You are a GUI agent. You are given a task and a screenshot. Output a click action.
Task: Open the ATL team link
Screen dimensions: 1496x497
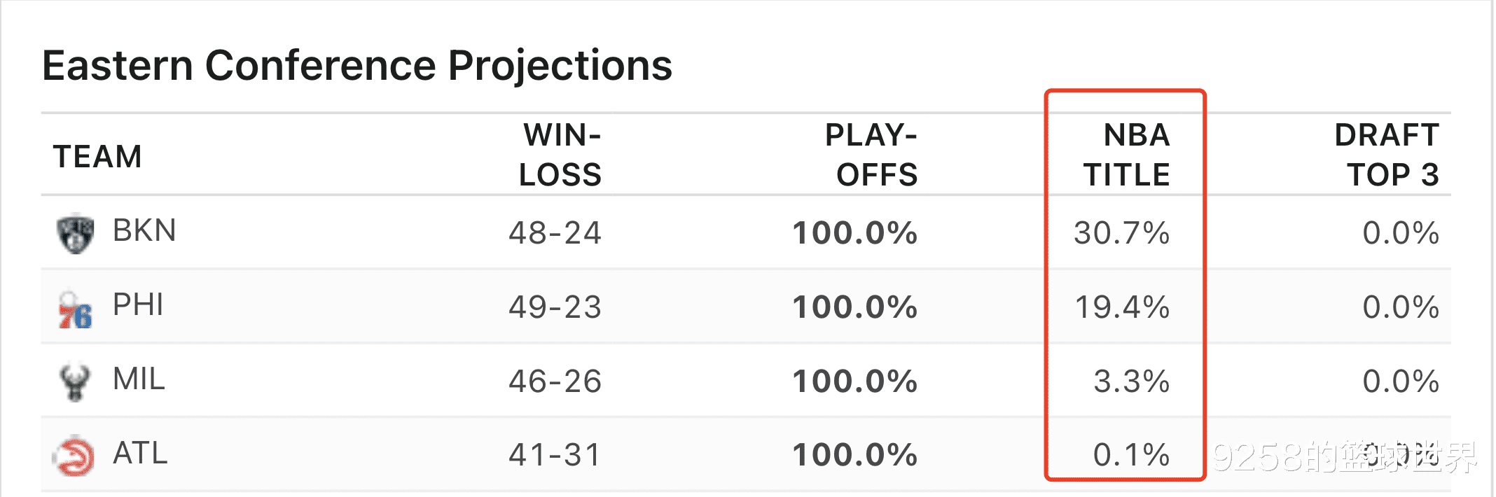(140, 454)
